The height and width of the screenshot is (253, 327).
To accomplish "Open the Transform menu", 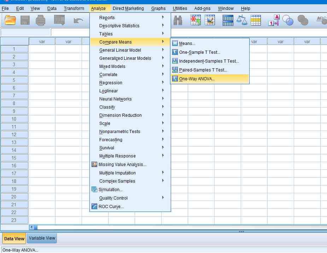I will pos(74,8).
